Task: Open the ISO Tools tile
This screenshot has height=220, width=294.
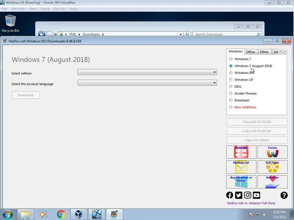Action: [272, 167]
